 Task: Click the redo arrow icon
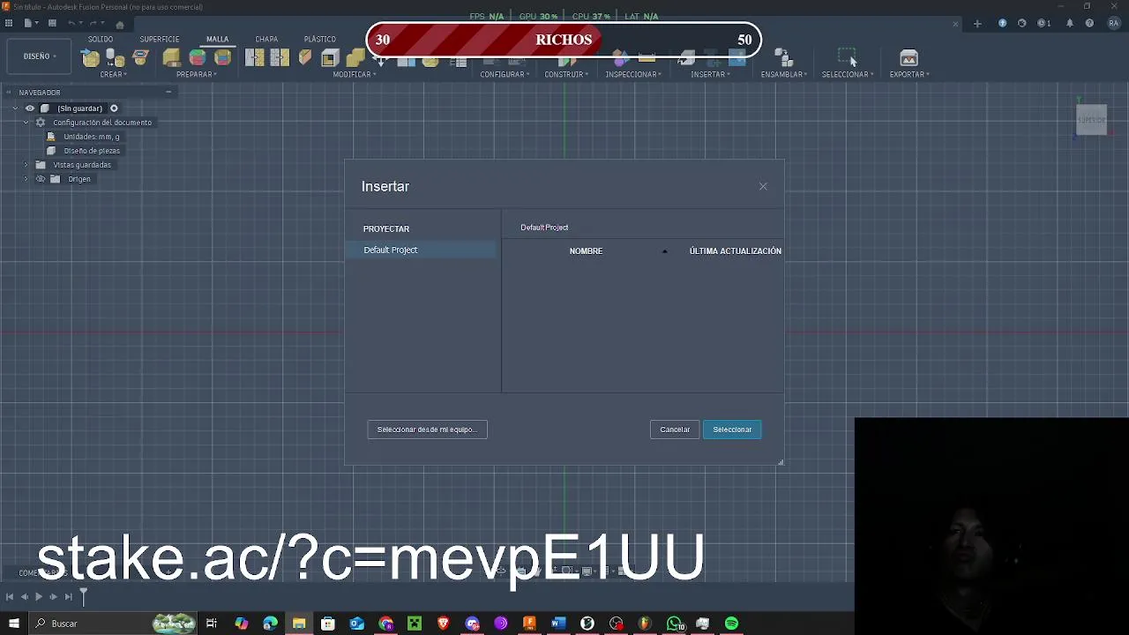click(93, 23)
